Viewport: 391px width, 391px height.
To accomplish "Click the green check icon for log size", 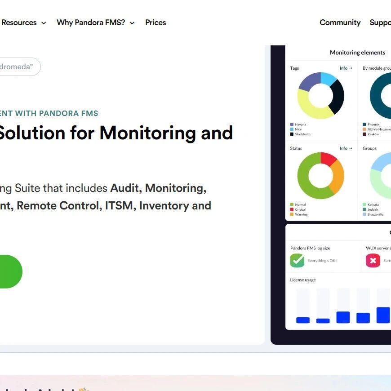I will coord(297,261).
